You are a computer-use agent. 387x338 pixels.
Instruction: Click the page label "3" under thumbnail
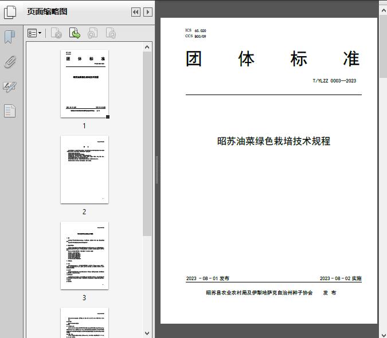(x=84, y=298)
